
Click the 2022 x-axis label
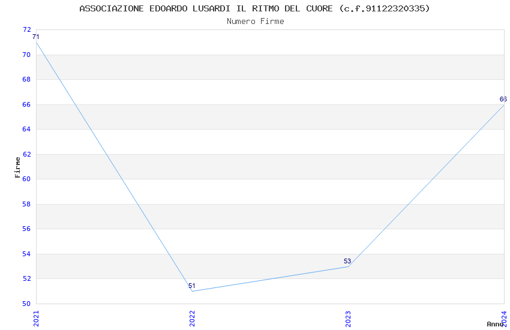tap(192, 319)
